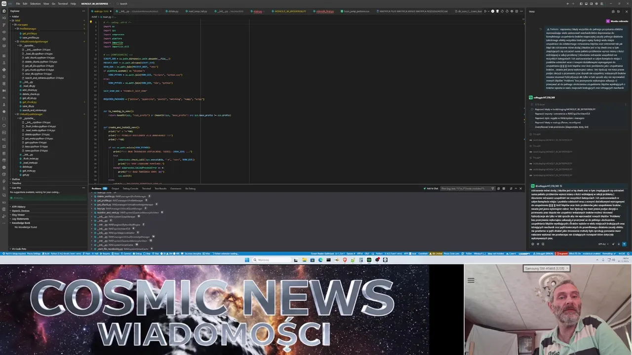
Task: Close the bottom panel with the X
Action: coord(520,188)
